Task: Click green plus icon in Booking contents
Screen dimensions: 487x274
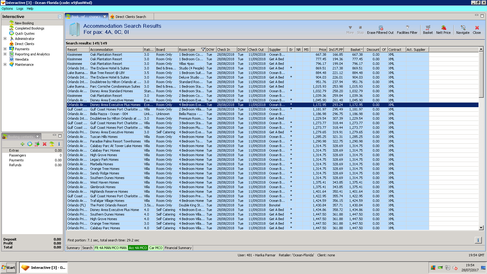Action: click(x=23, y=144)
